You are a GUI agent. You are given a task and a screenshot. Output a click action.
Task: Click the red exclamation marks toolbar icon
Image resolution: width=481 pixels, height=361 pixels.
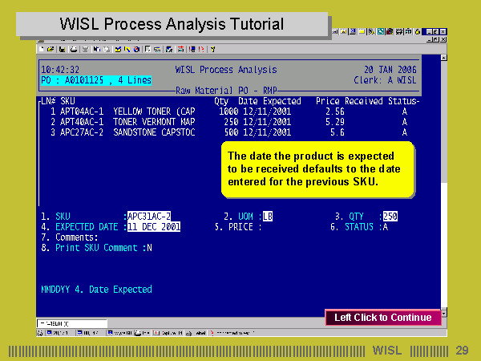(201, 49)
